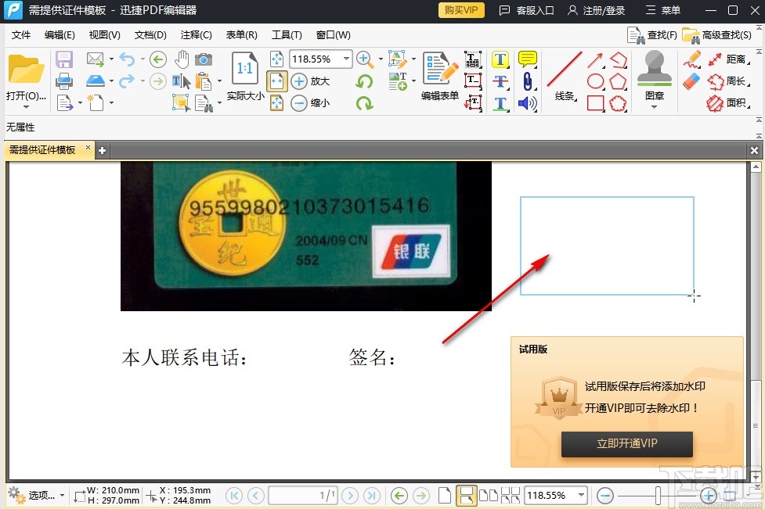Open the zoom level dropdown in the status bar
This screenshot has height=509, width=765.
(x=556, y=495)
